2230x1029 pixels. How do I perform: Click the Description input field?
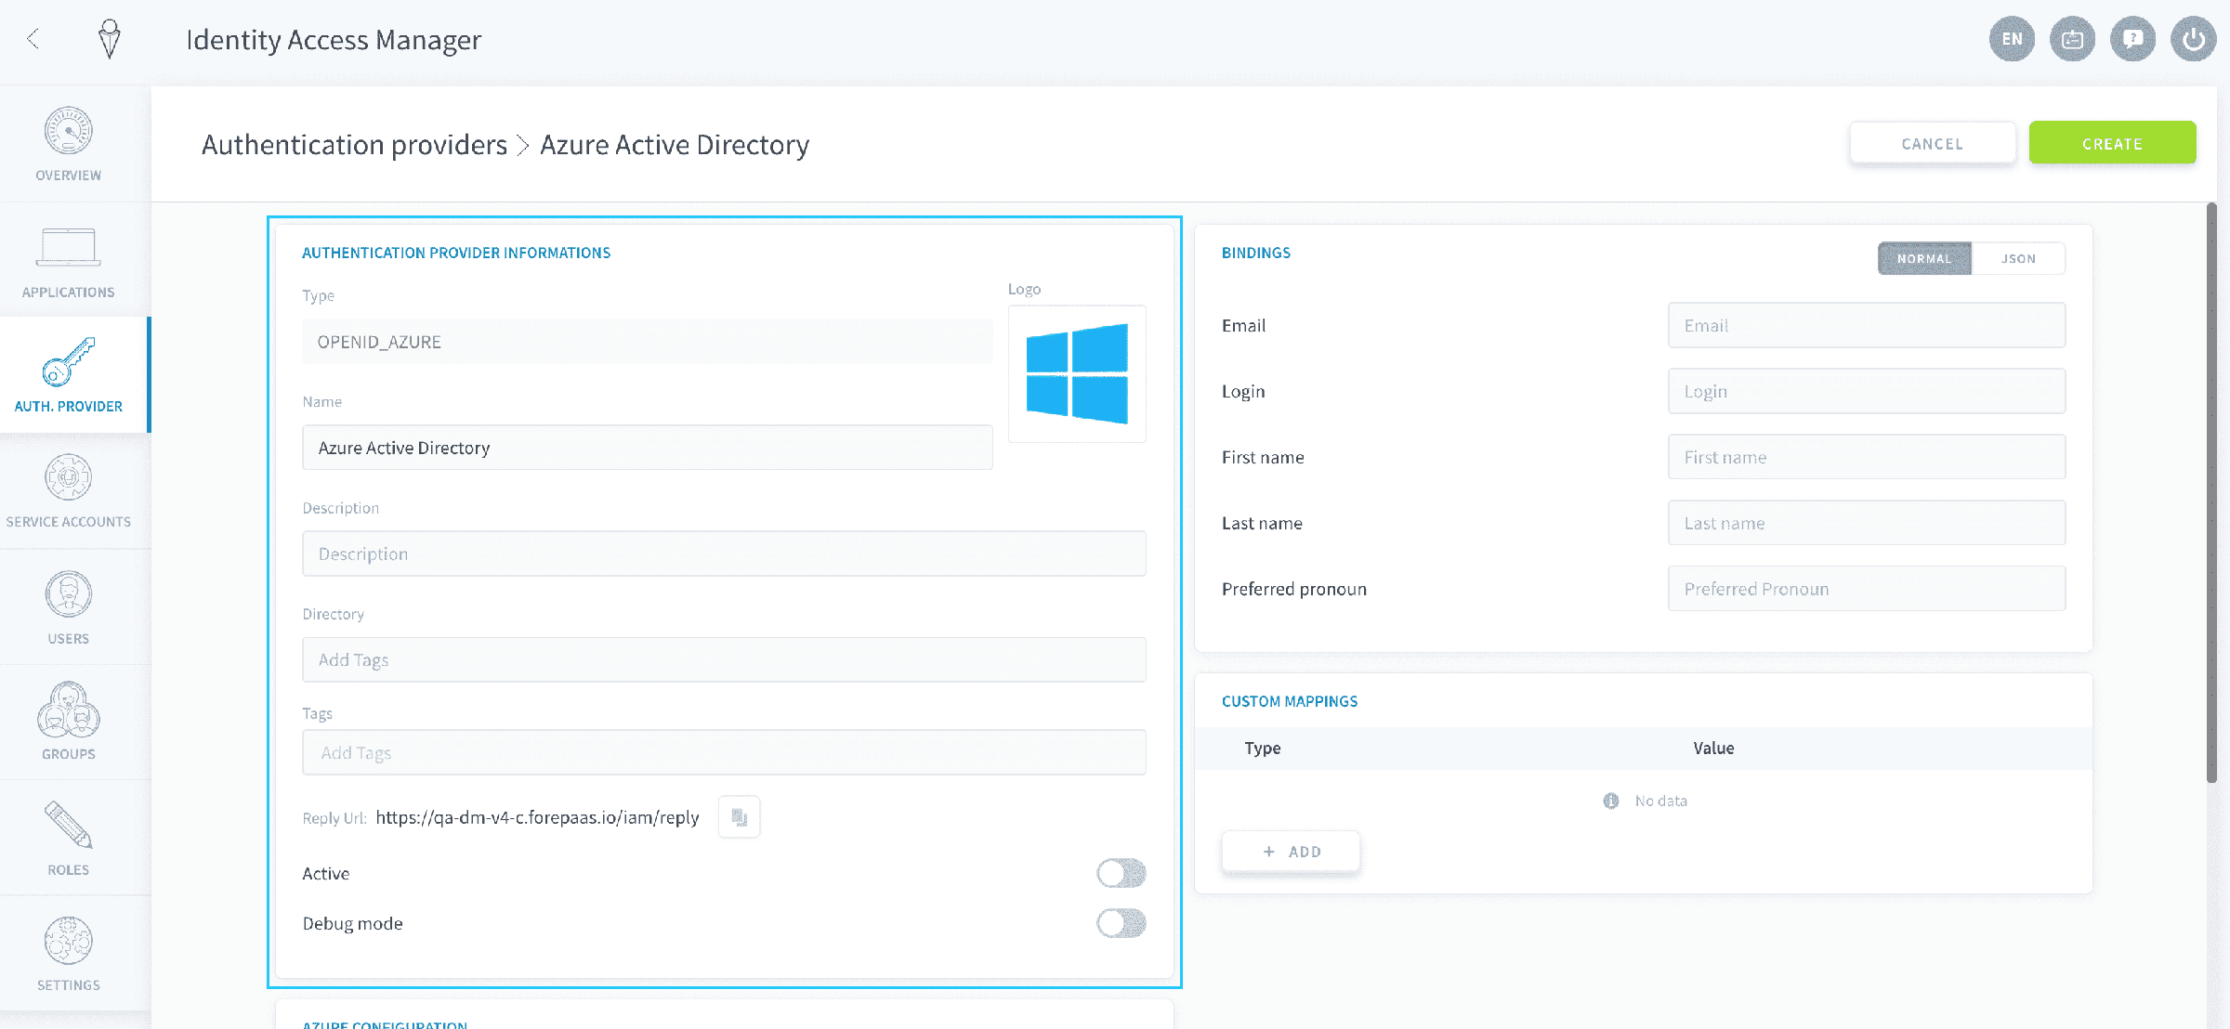(x=724, y=554)
